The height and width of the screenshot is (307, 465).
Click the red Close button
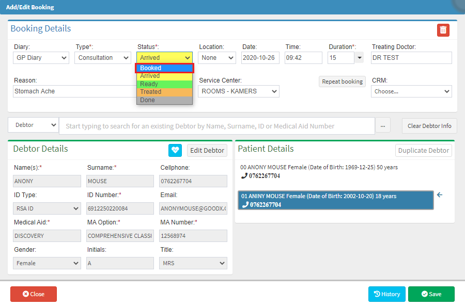coord(34,294)
